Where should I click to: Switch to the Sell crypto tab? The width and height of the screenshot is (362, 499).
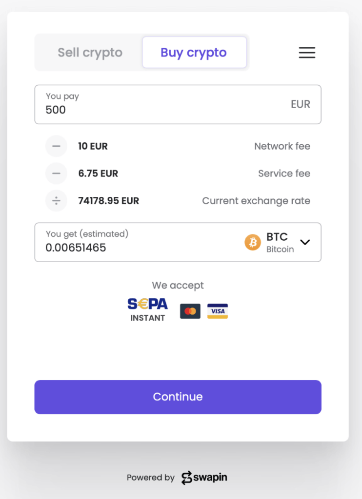coord(90,53)
